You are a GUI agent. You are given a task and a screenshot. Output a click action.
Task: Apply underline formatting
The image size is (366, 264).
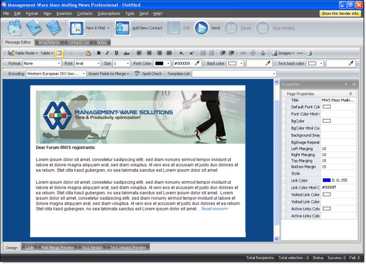[x=116, y=53]
